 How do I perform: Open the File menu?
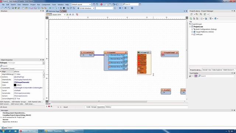pos(3,5)
